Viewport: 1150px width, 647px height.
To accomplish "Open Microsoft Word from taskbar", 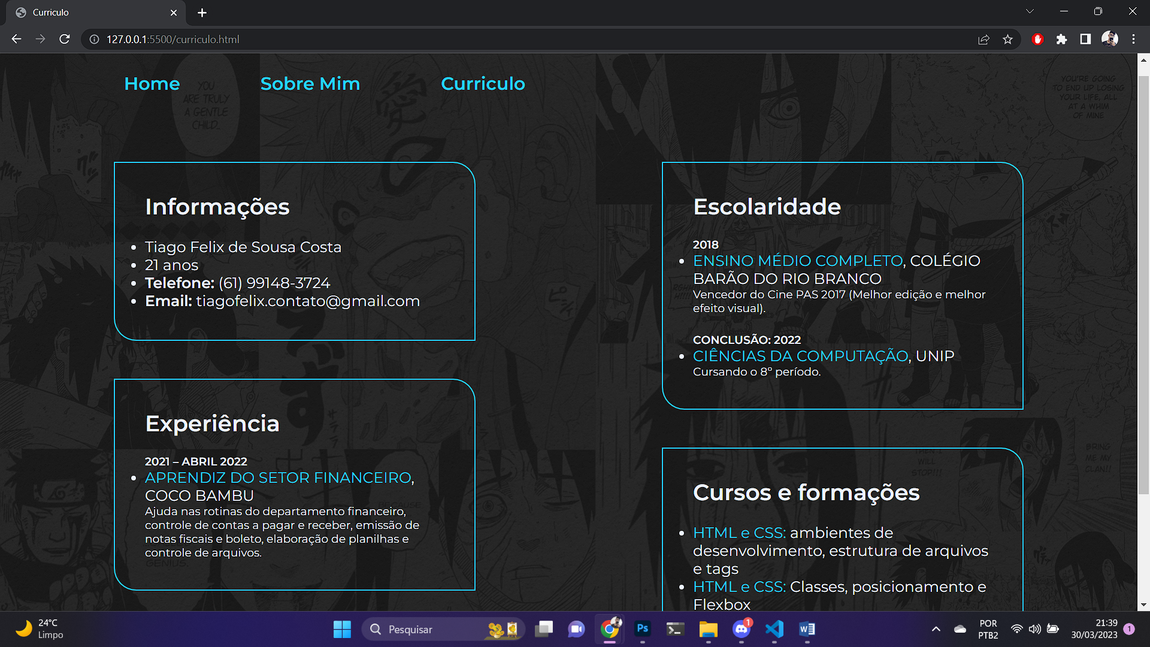I will click(x=807, y=629).
